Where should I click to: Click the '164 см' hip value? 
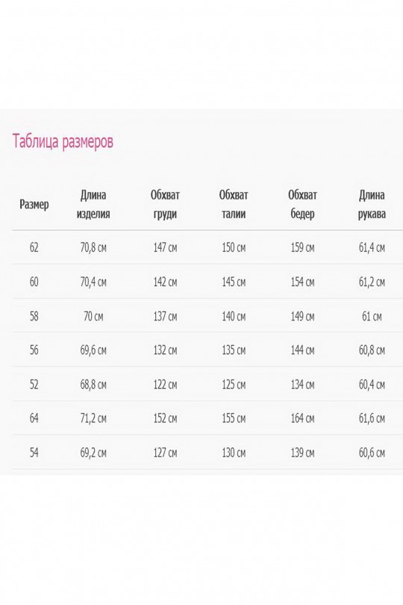(302, 418)
